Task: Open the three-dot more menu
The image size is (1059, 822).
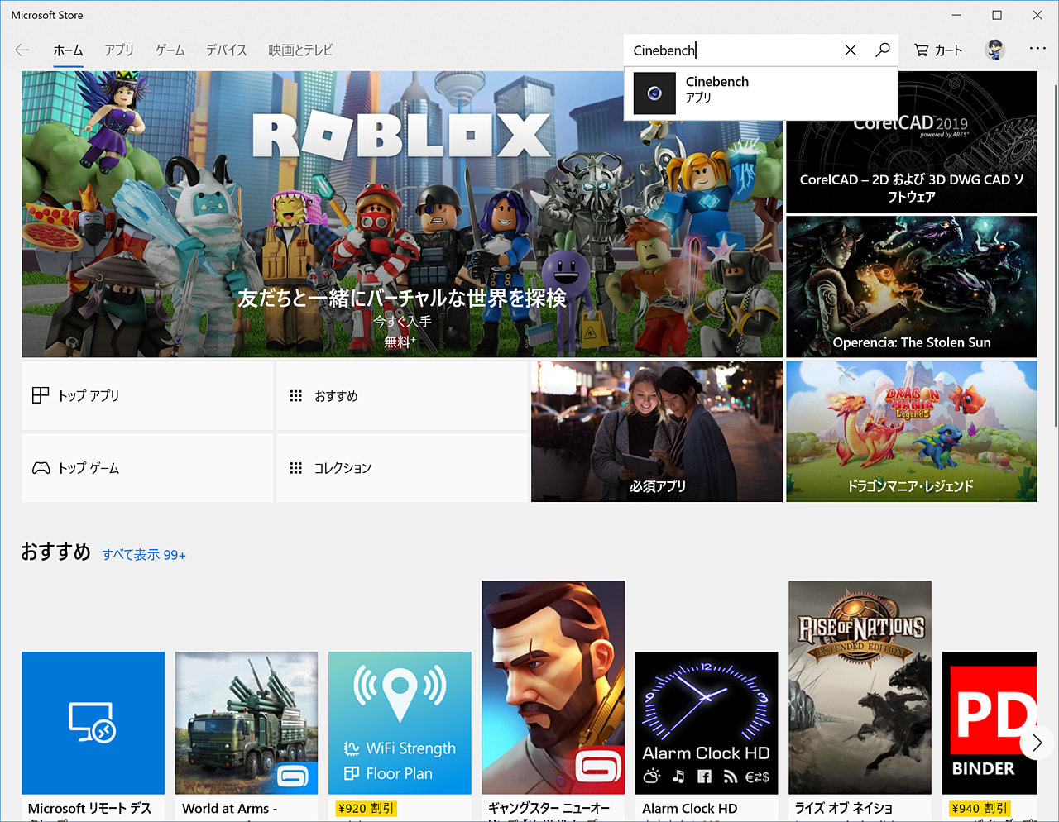Action: [x=1037, y=49]
